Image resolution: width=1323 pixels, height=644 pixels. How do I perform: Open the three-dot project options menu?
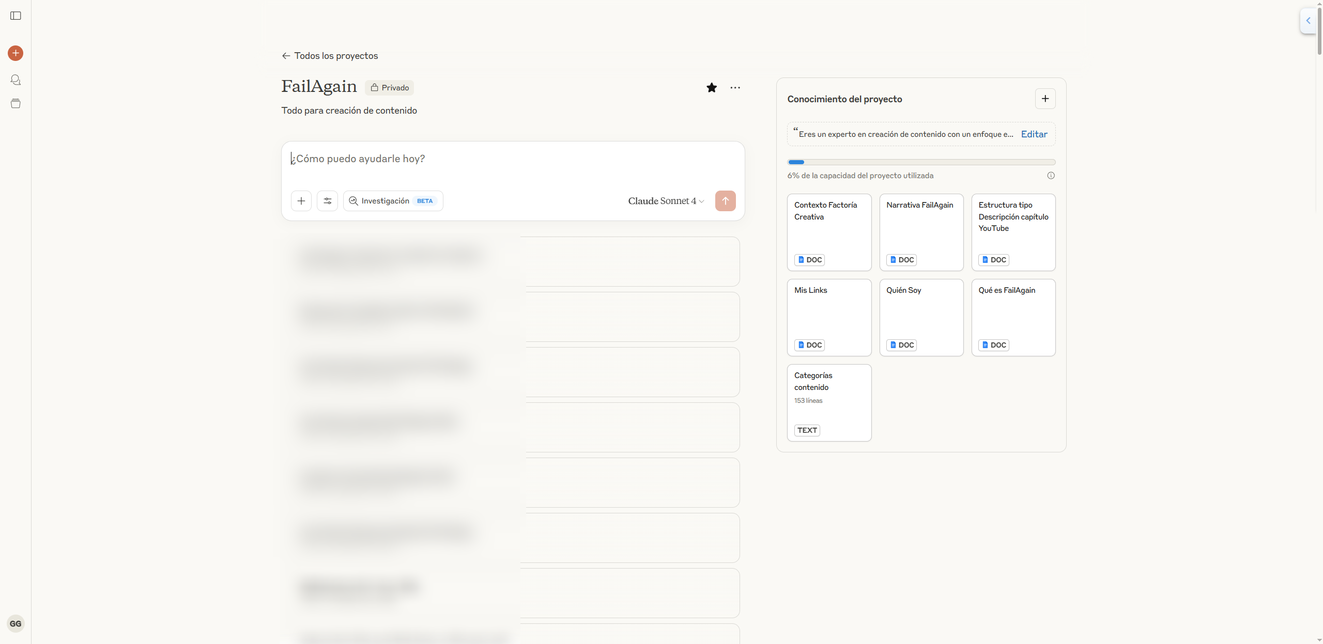[x=735, y=88]
